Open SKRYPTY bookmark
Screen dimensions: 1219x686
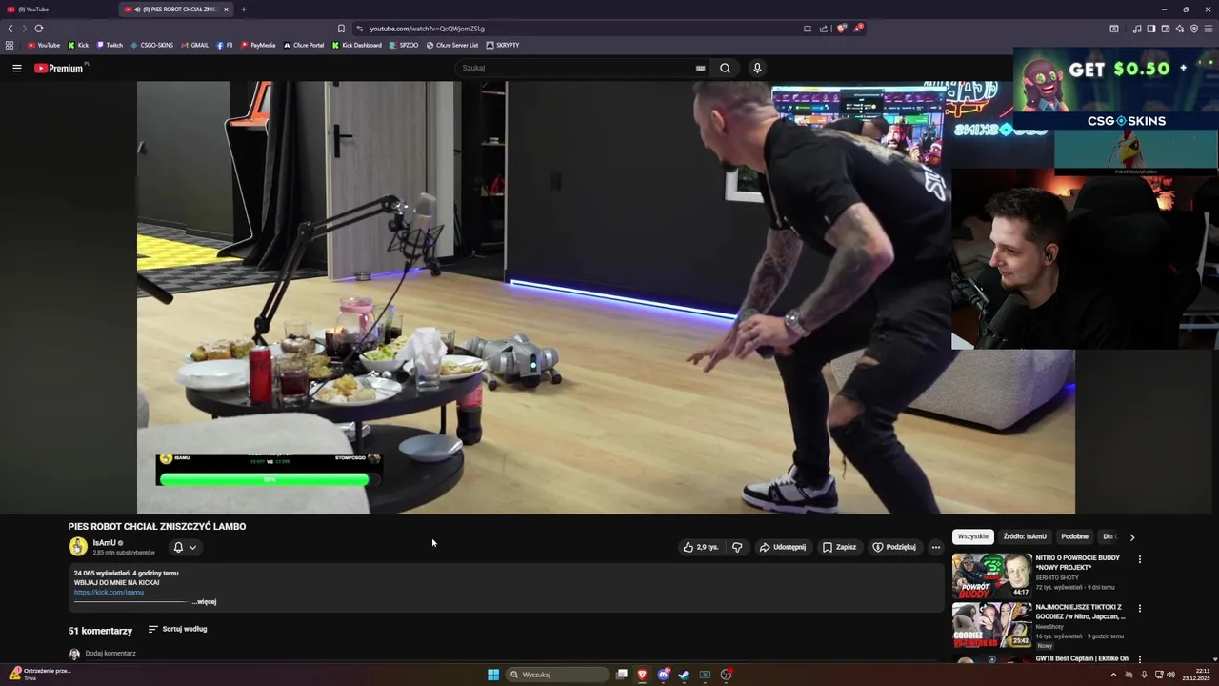[x=503, y=45]
